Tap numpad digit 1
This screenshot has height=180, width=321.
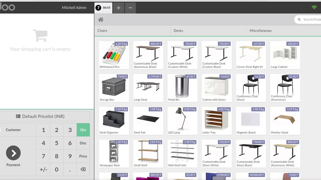43,130
